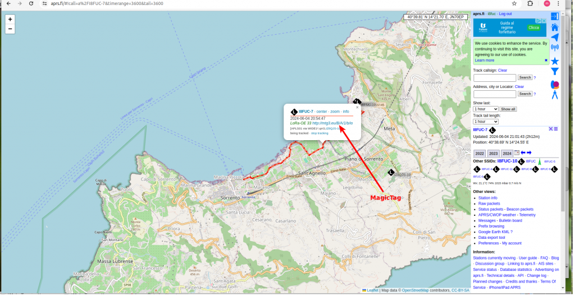Viewport: 575px width, 296px height.
Task: Dismiss the cookie notice with x
Action: point(546,61)
